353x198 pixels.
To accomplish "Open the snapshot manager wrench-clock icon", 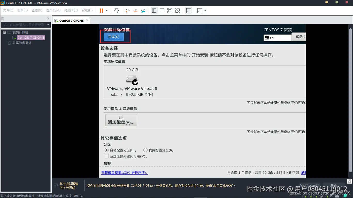I will pos(143,11).
